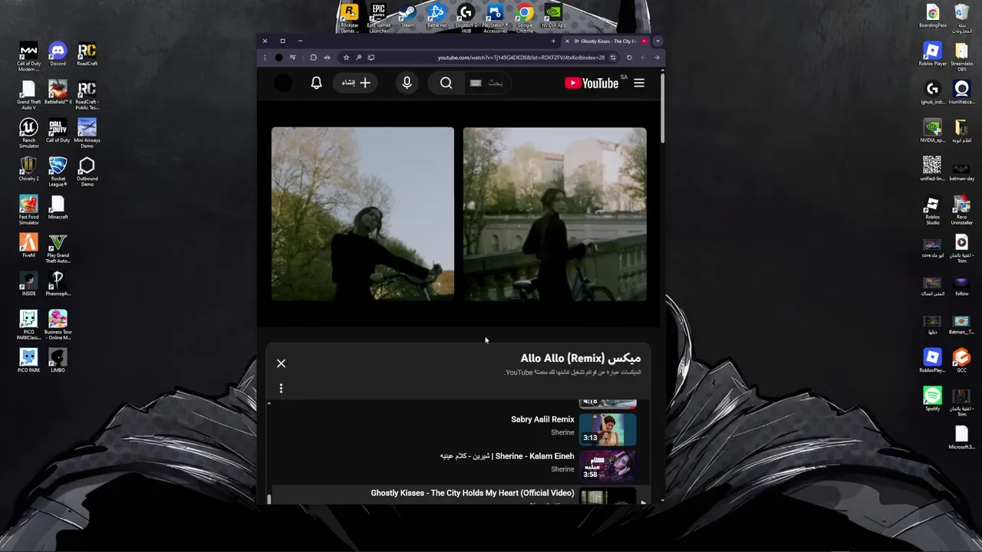
Task: Close the Allo Allo (Remix) mix panel
Action: (x=281, y=363)
